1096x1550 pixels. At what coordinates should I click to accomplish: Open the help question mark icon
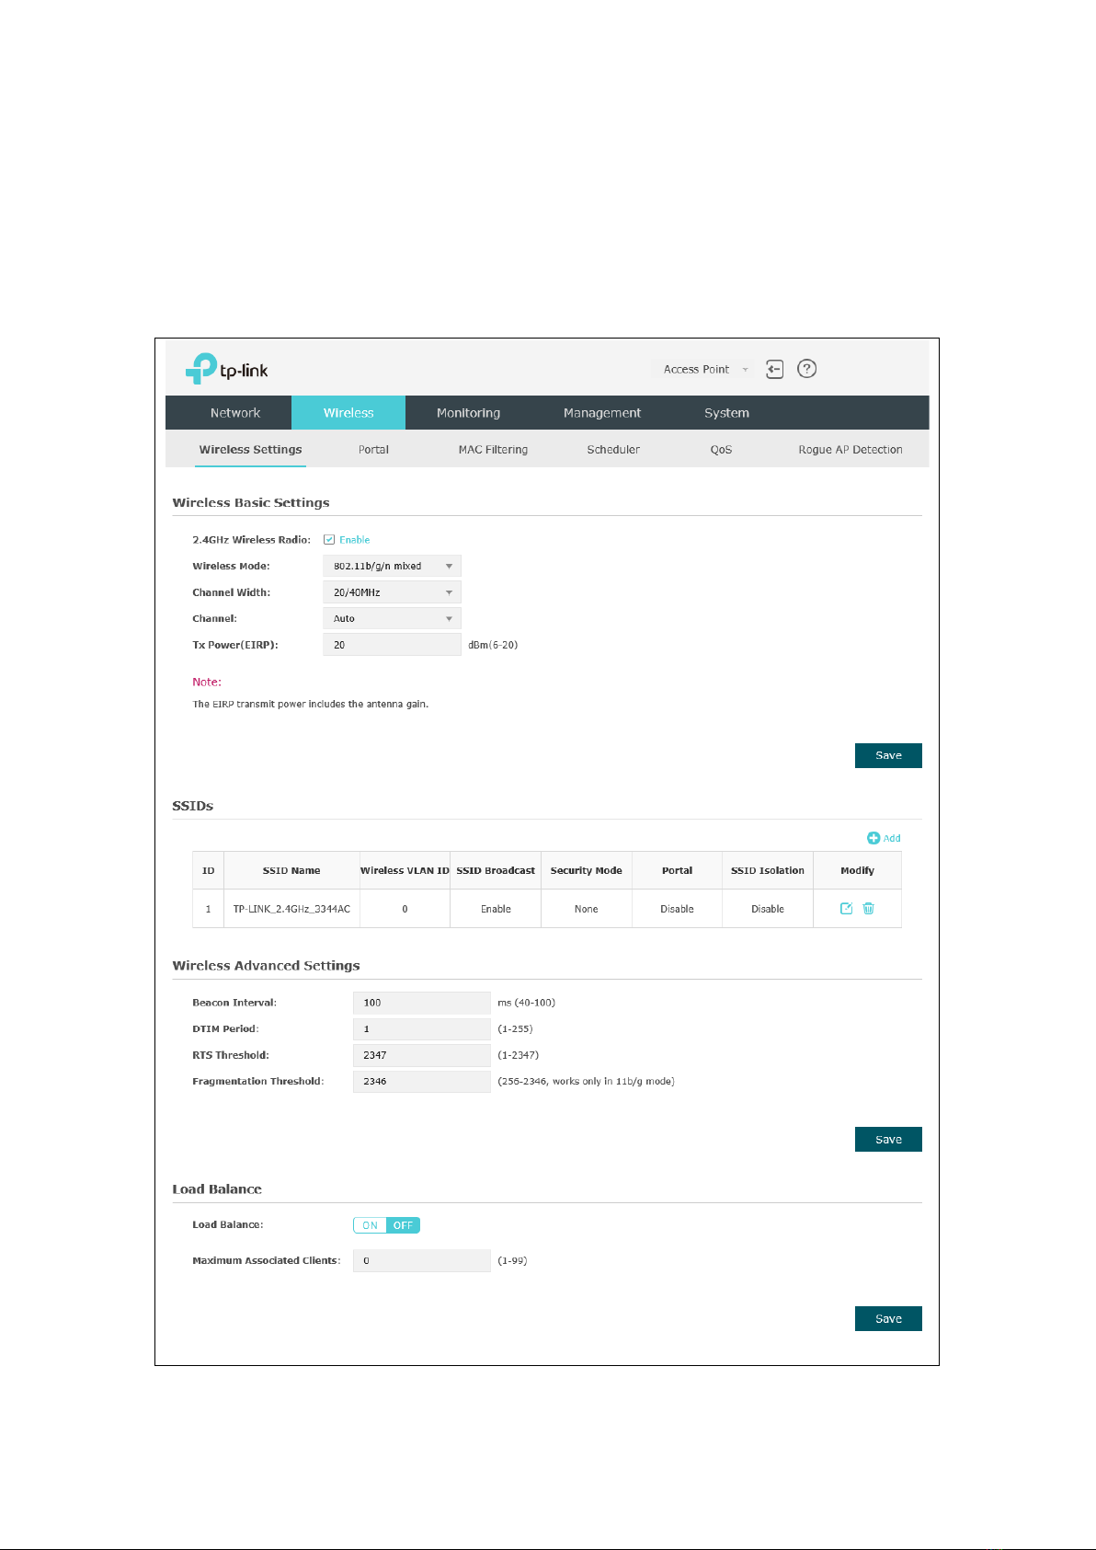806,369
